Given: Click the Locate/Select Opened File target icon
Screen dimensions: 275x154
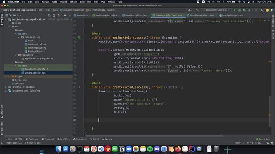Looking at the screenshot, I should [x=49, y=15].
